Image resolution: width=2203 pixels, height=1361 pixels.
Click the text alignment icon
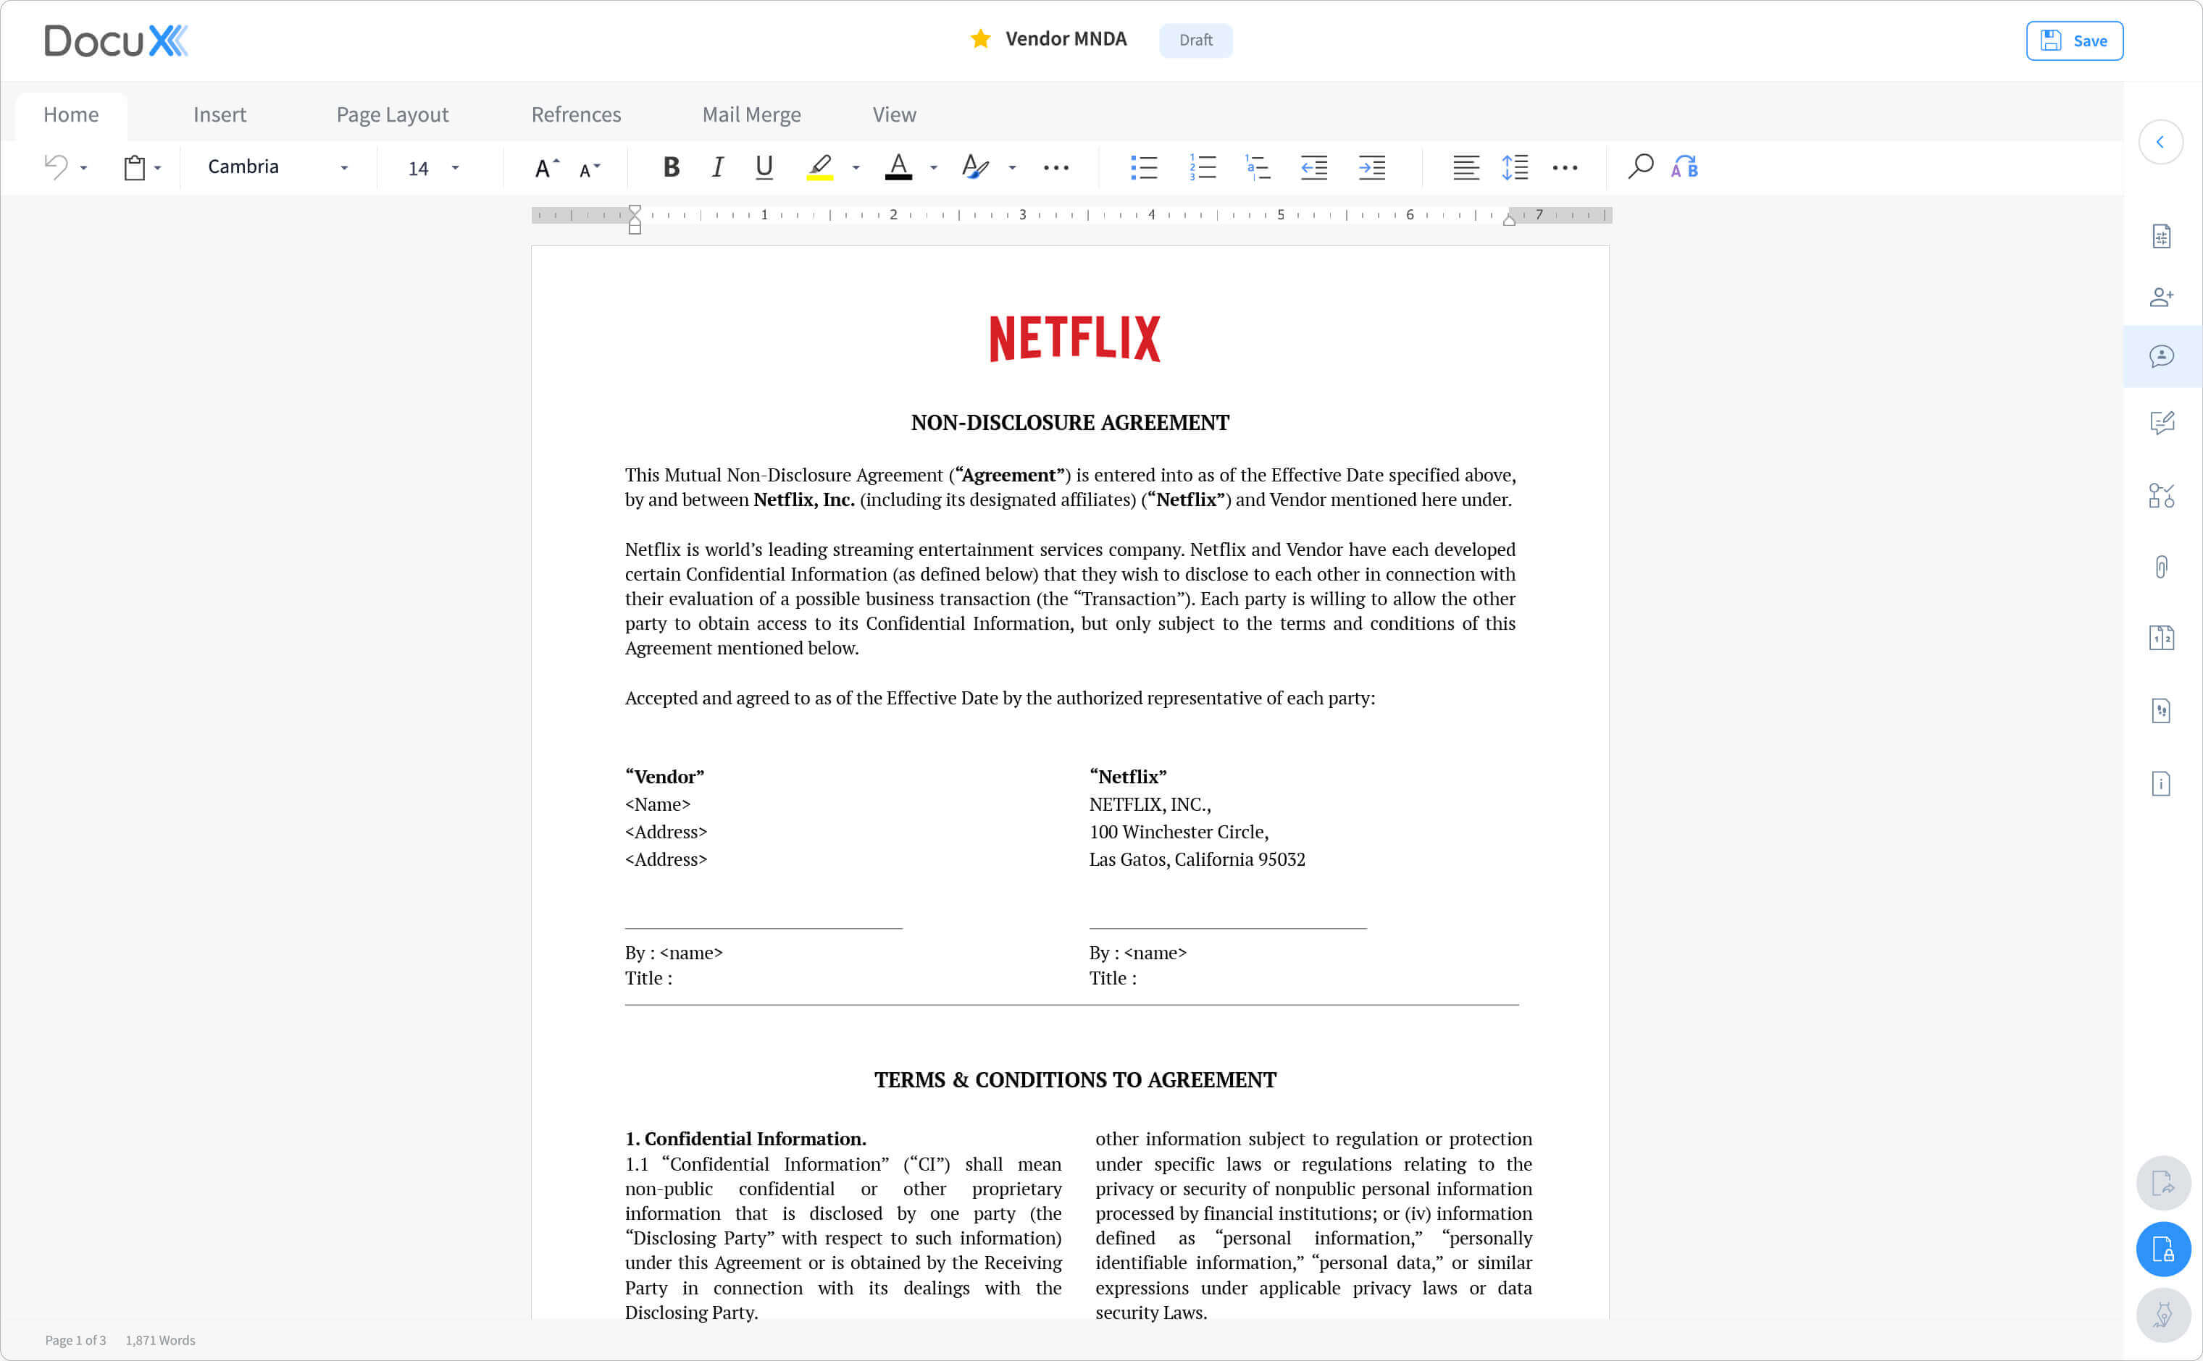tap(1466, 167)
